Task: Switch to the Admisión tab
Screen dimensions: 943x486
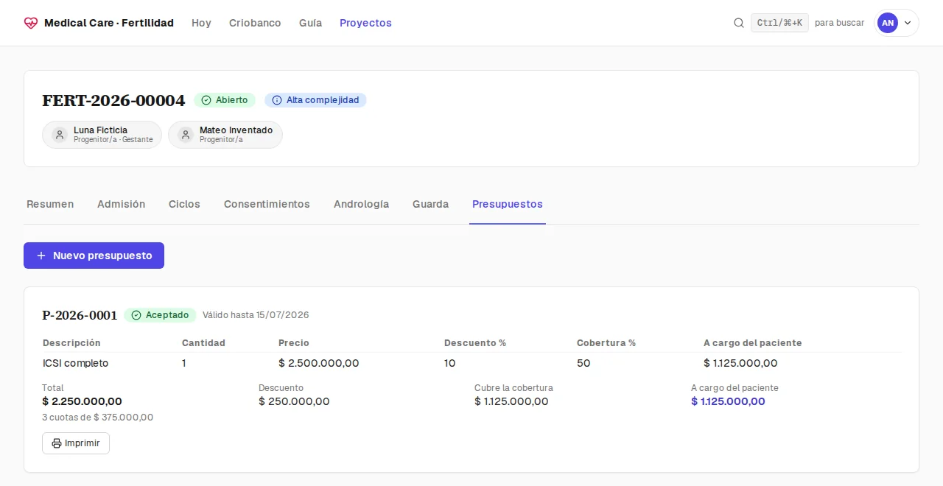Action: tap(121, 204)
